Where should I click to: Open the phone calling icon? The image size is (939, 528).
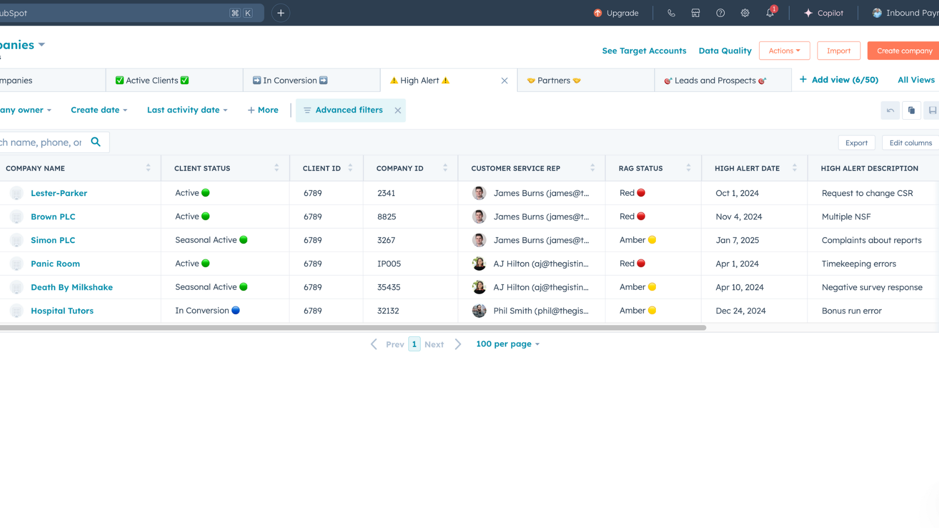(x=671, y=13)
